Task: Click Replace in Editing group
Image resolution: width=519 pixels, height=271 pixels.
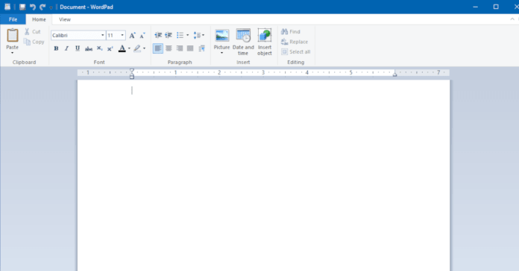Action: pos(295,42)
